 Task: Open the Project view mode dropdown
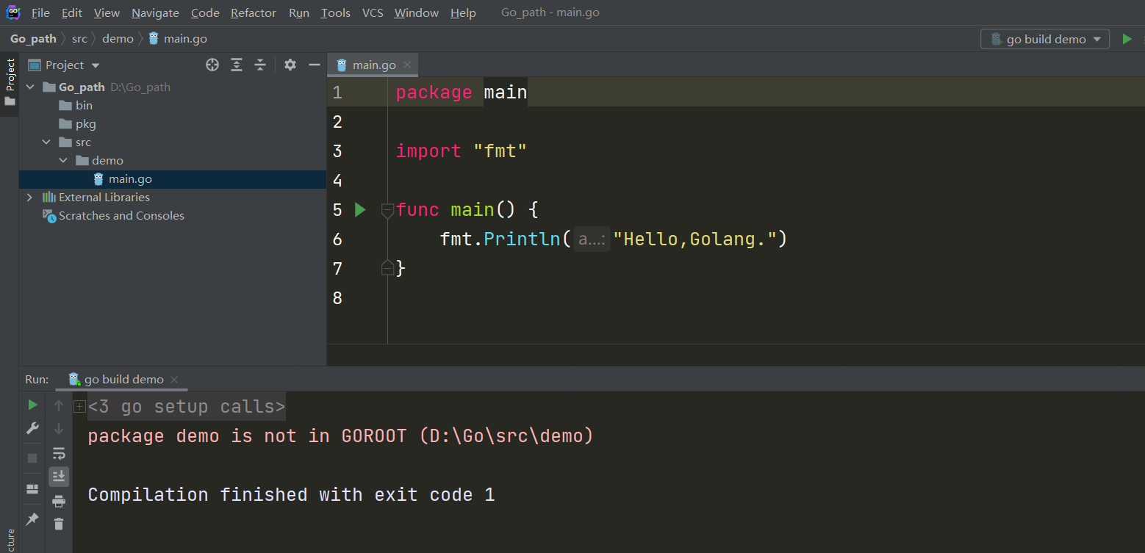(x=64, y=65)
